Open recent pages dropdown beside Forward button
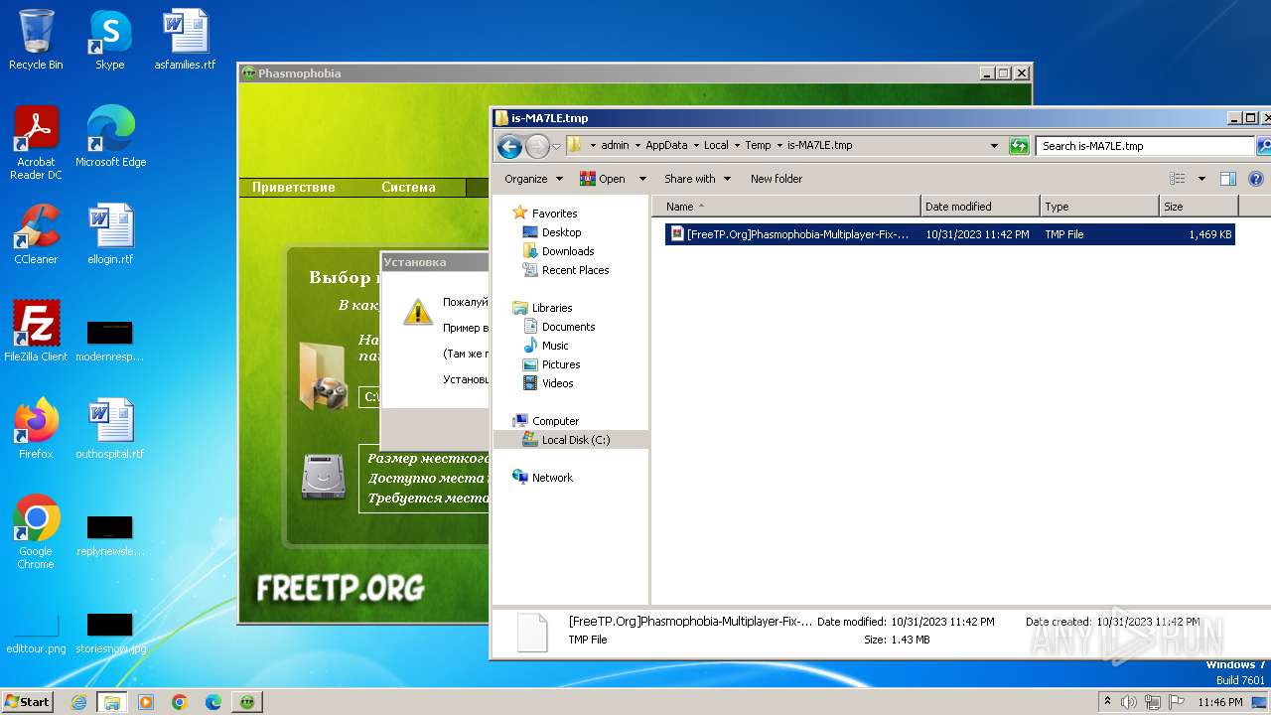 (x=556, y=146)
